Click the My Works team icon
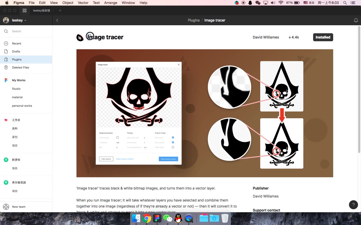Viewport: 361px width, 225px height. [x=6, y=80]
